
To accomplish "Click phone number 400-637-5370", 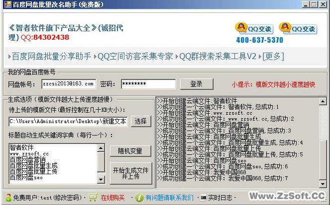I will pyautogui.click(x=259, y=40).
